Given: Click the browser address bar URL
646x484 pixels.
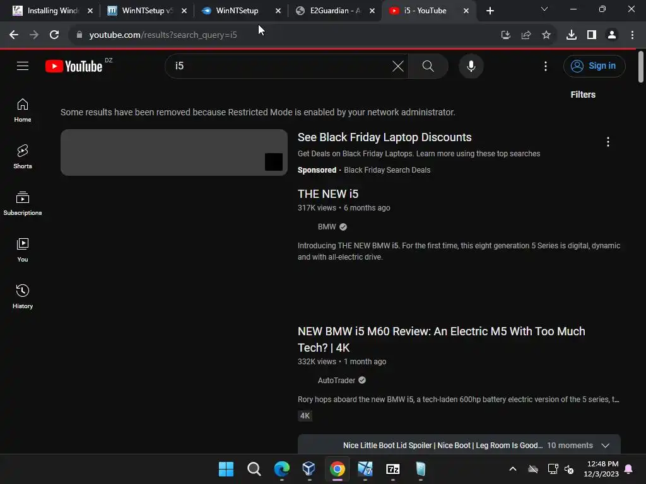Looking at the screenshot, I should 163,35.
